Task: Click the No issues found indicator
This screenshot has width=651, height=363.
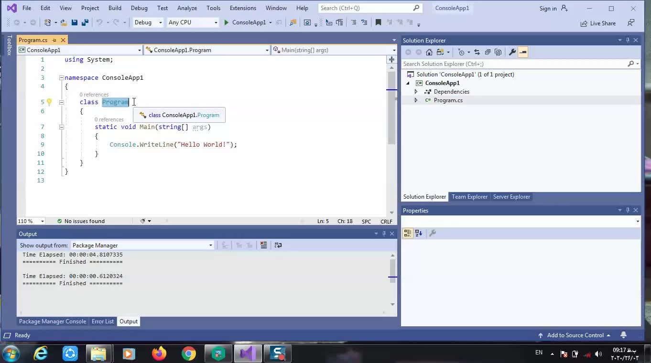Action: tap(81, 221)
